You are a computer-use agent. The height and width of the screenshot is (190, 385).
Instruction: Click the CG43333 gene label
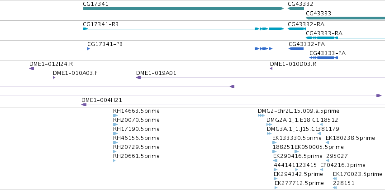[x=318, y=13]
